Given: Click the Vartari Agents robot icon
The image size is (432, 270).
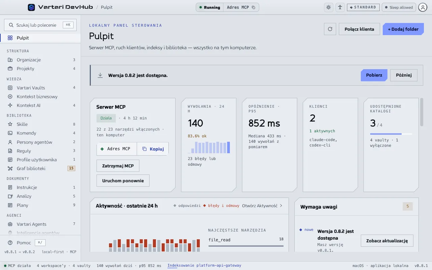Looking at the screenshot, I should [10, 224].
